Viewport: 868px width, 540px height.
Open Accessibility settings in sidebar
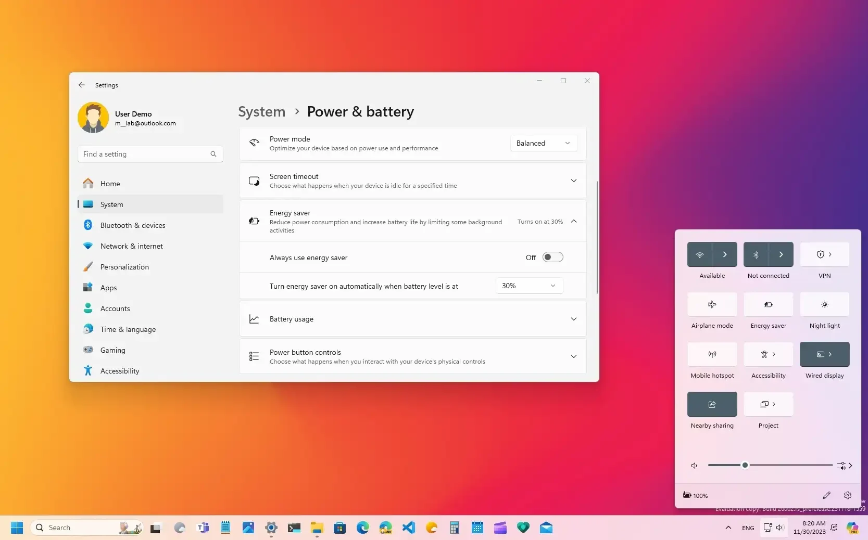pos(150,371)
